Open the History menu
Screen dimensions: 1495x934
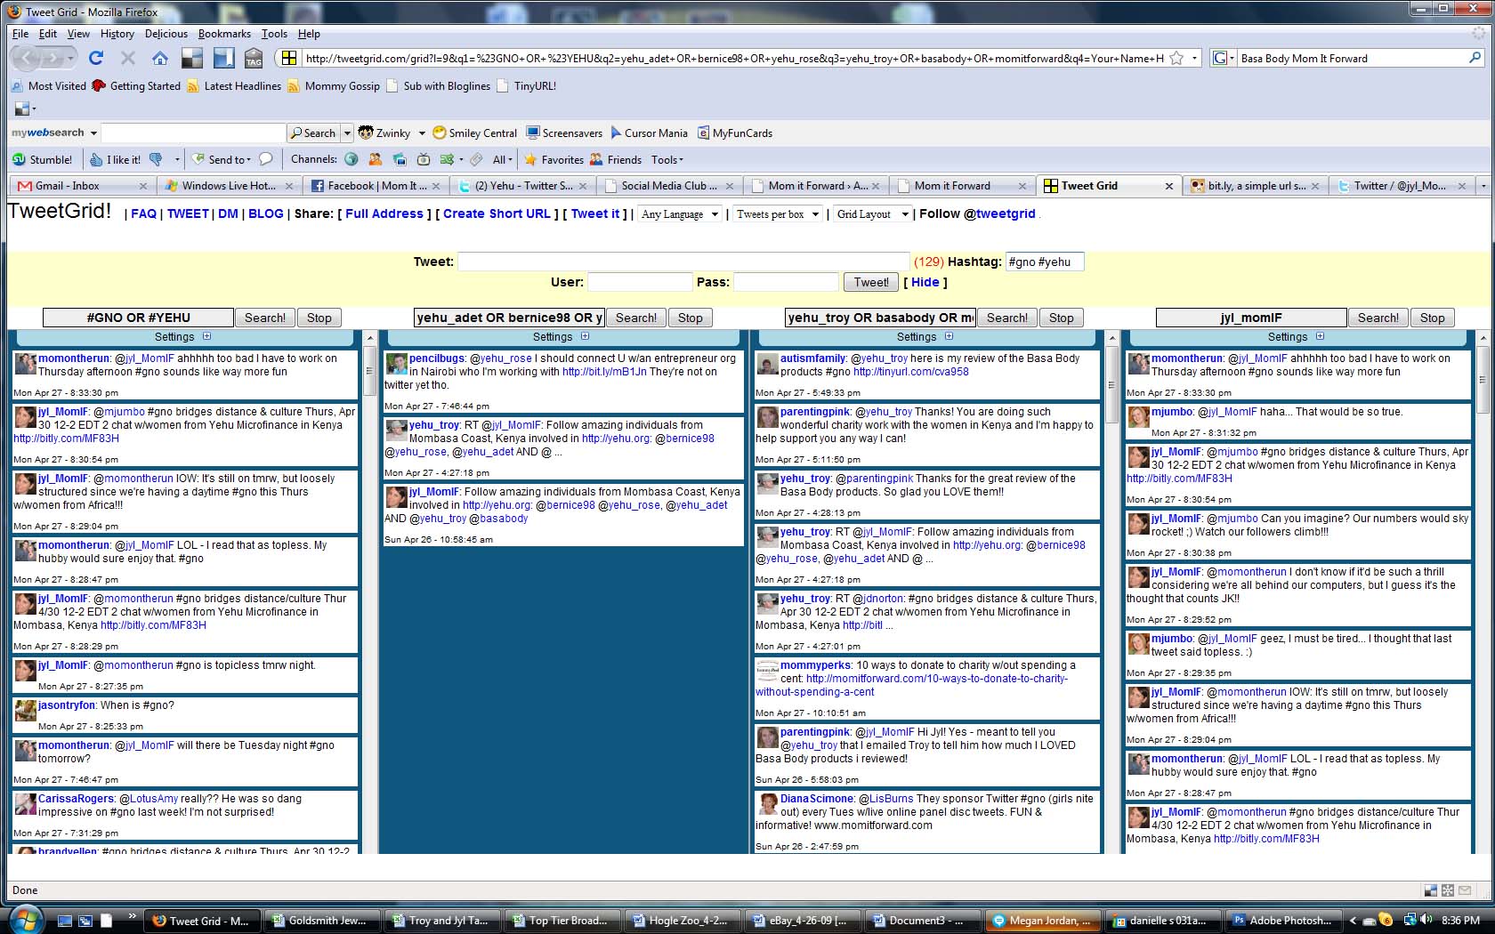point(117,34)
